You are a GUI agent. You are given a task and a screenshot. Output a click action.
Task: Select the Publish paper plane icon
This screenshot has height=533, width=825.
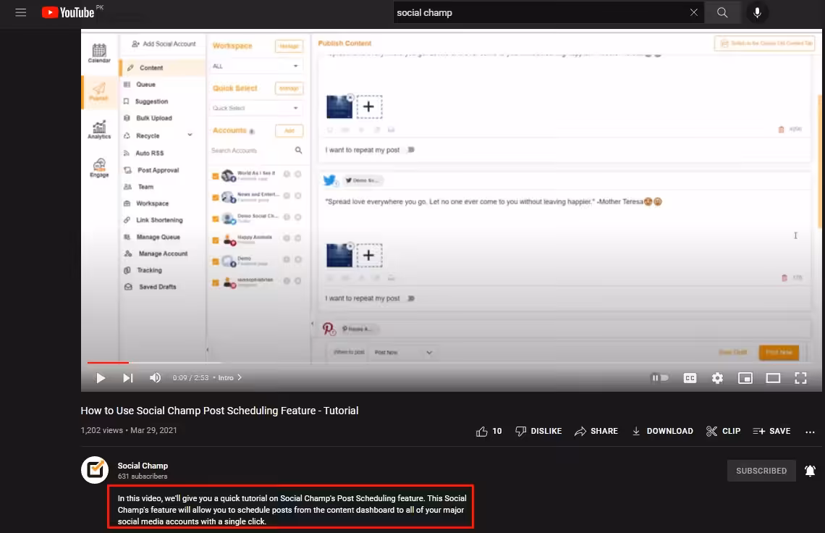(x=99, y=92)
